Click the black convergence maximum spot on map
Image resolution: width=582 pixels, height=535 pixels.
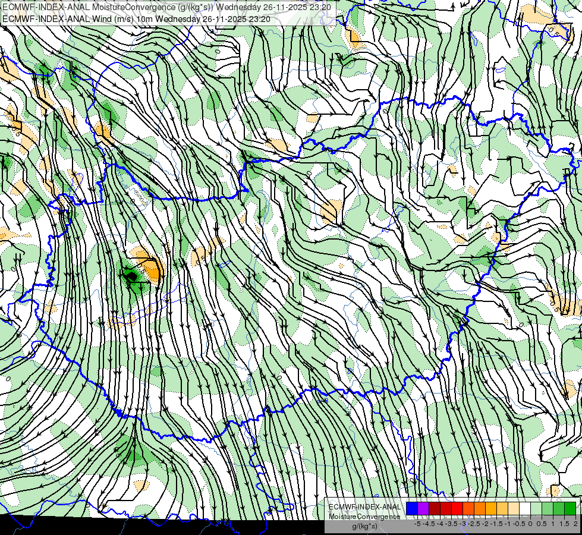pos(131,276)
